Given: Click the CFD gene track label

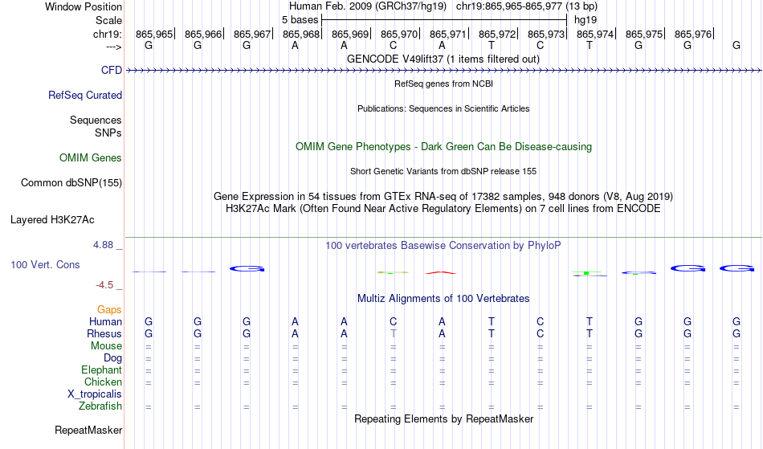Looking at the screenshot, I should click(112, 70).
